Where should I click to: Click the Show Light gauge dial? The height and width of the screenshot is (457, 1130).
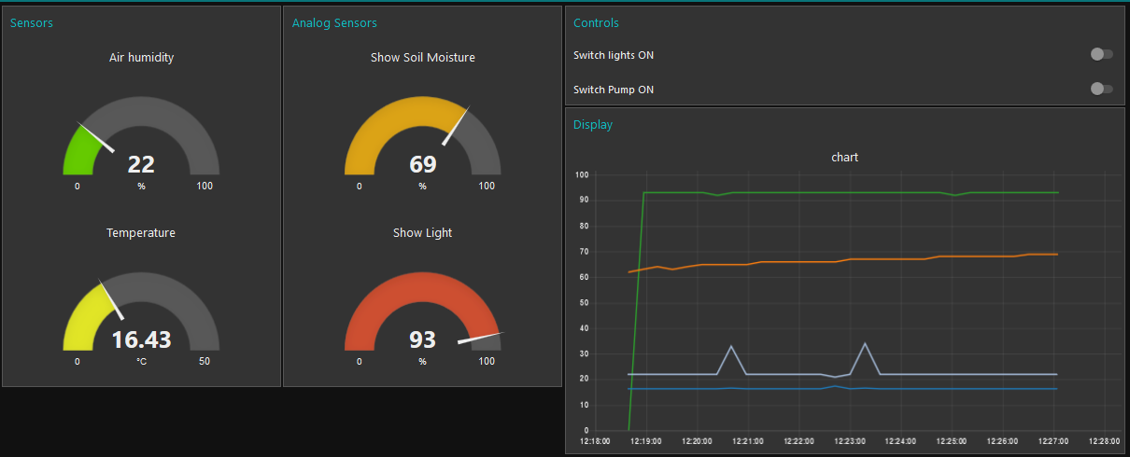[x=423, y=312]
